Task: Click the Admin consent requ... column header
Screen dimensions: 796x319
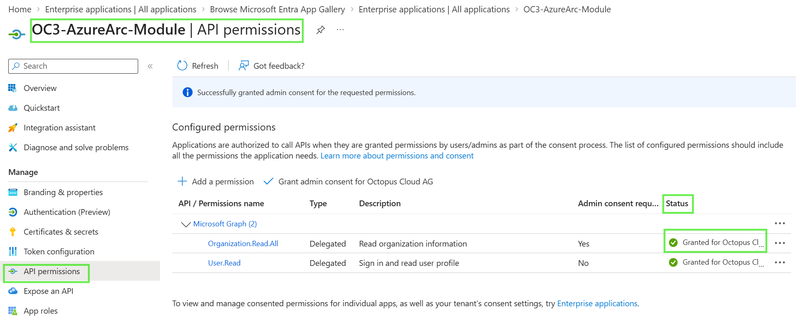Action: [x=618, y=203]
